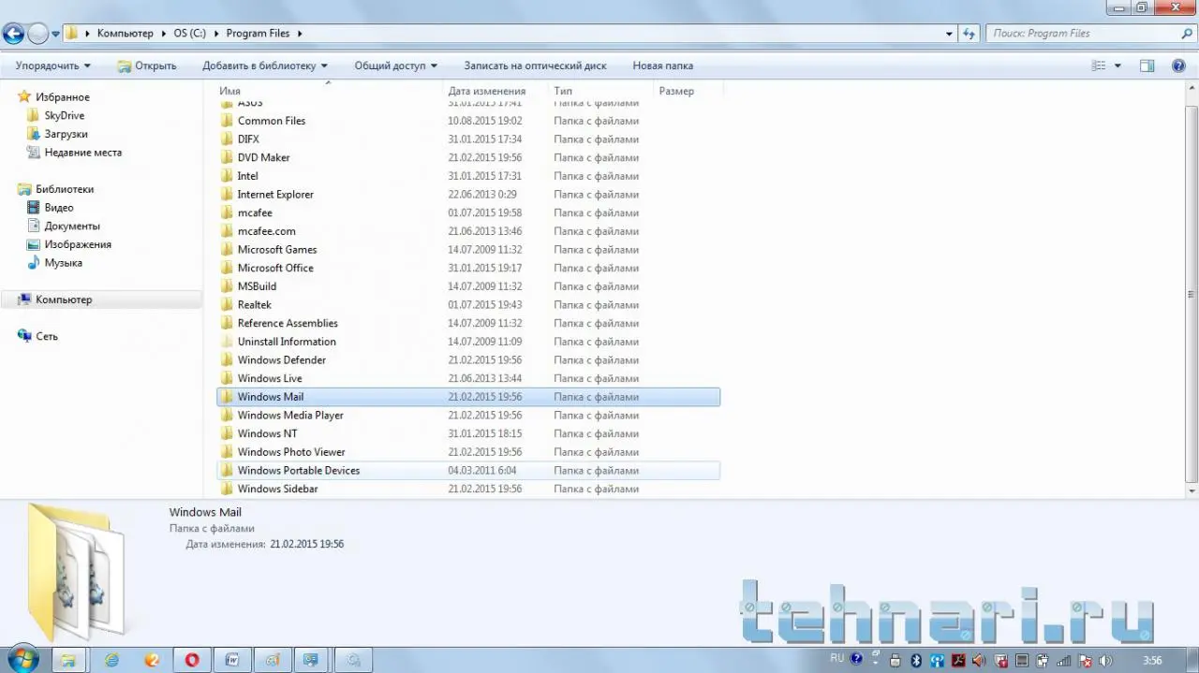
Task: Select the Windows Live folder icon
Action: (x=226, y=378)
